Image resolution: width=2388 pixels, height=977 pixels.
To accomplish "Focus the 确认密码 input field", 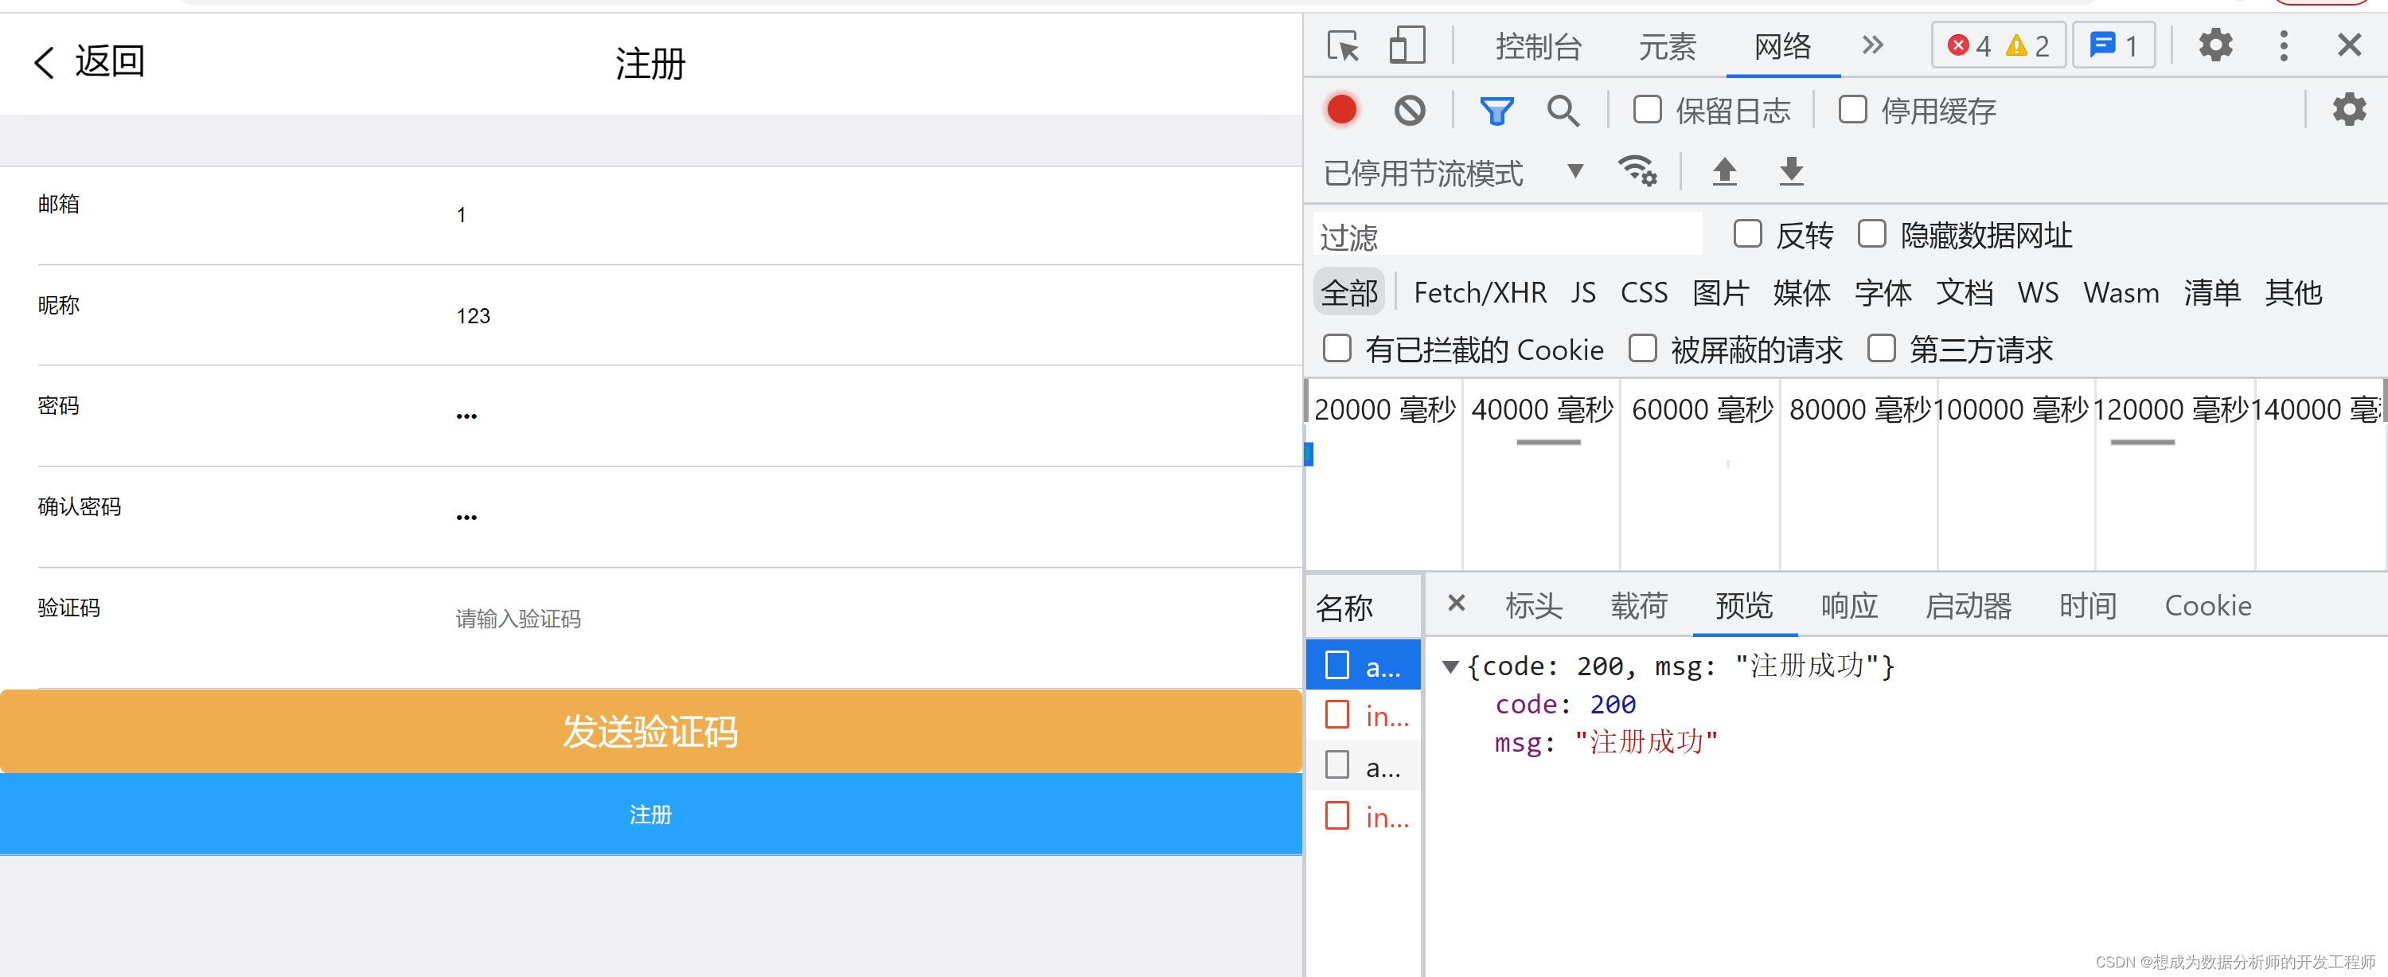I will [872, 518].
